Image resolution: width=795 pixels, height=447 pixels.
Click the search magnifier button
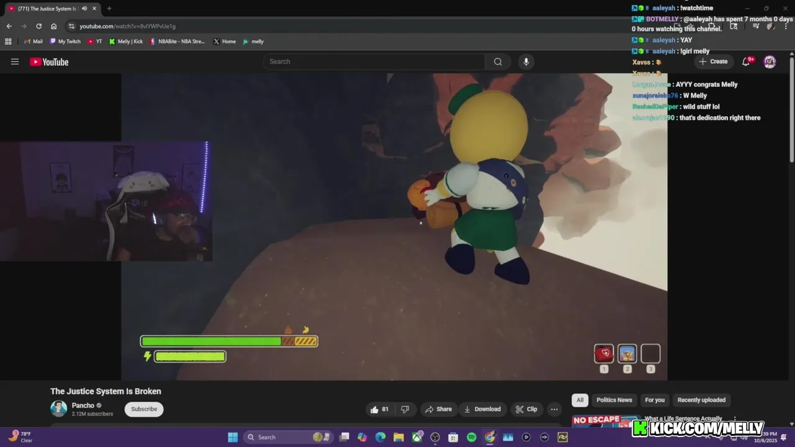(x=497, y=61)
